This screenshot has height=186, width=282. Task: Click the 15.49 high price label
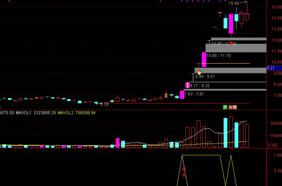coord(234,3)
